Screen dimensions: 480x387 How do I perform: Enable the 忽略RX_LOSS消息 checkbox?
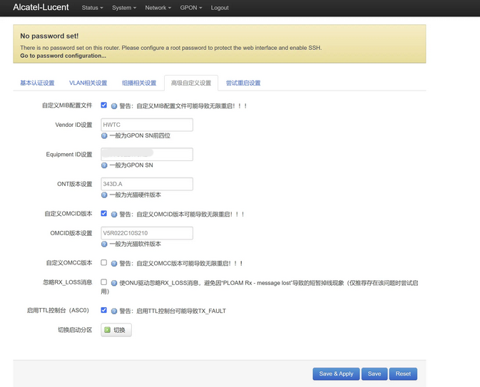[104, 282]
